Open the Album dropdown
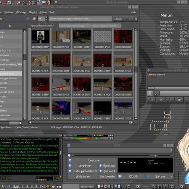The height and width of the screenshot is (189, 189). pos(126,19)
